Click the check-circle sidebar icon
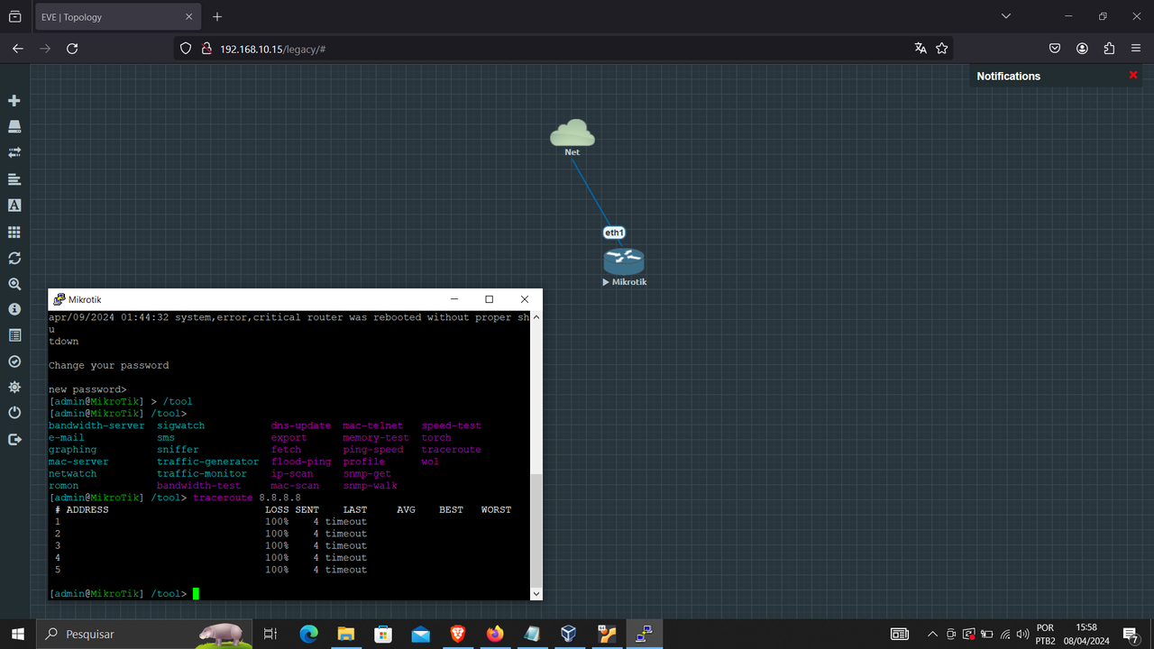 (x=14, y=361)
